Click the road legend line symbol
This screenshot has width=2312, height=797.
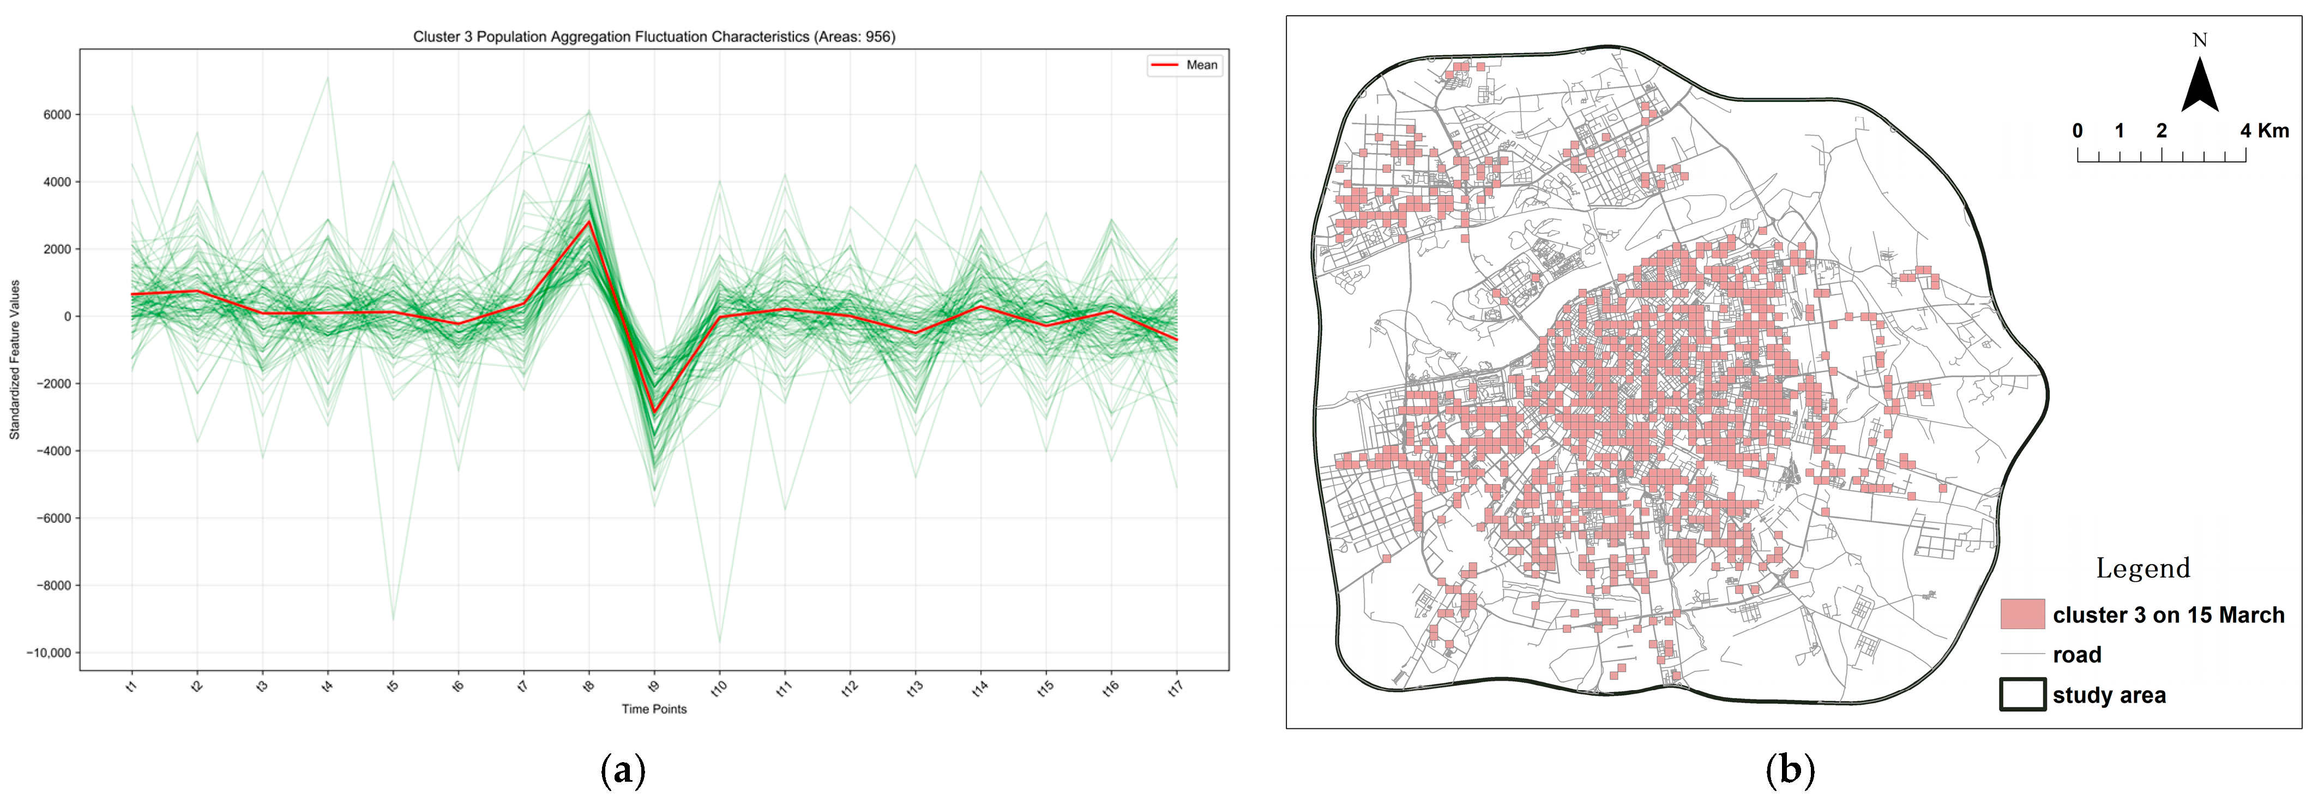(2022, 654)
